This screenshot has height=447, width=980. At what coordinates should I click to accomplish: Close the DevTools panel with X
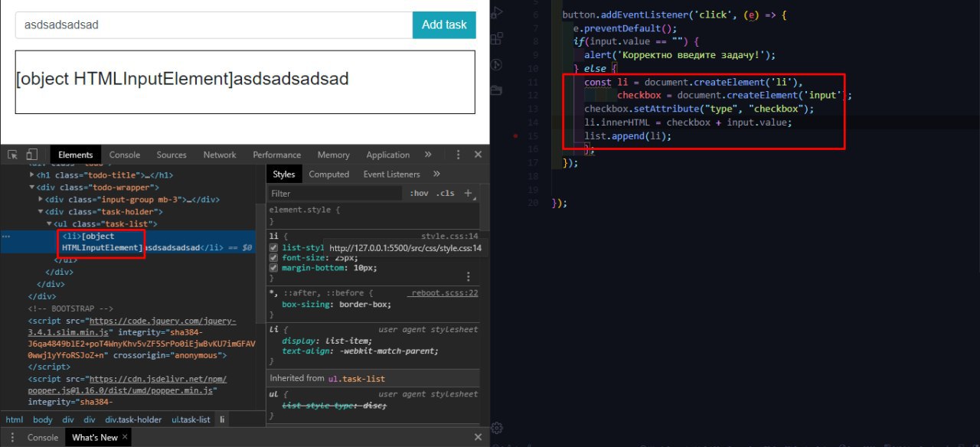click(478, 155)
